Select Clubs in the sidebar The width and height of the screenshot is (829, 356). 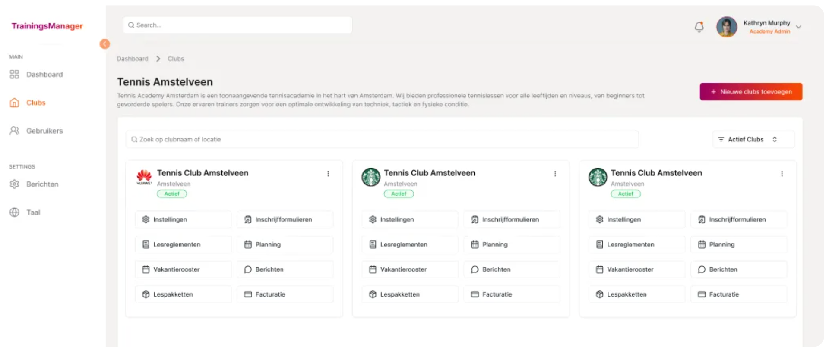(28, 103)
